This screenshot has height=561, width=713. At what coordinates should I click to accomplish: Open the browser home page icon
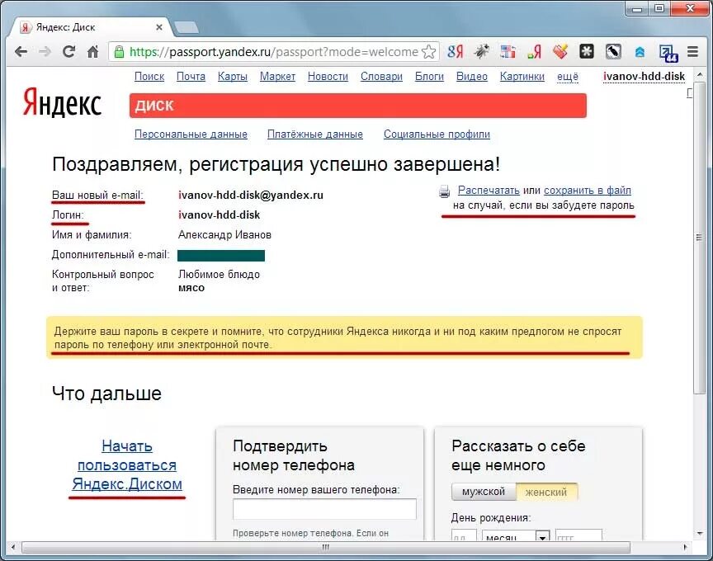pos(92,52)
